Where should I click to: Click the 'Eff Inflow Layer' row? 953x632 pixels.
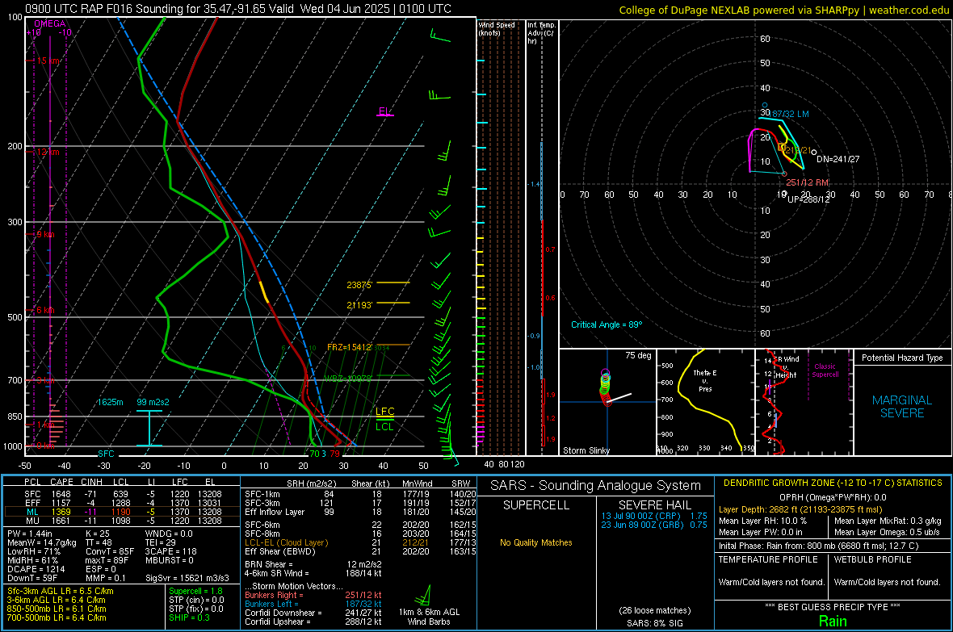tap(360, 512)
